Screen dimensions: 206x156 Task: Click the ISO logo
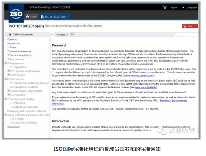pos(16,14)
